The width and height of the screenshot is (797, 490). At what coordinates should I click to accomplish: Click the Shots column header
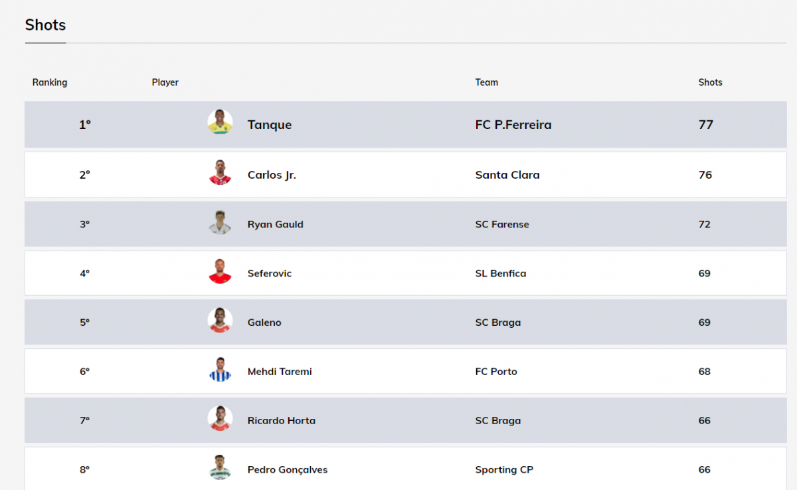(x=710, y=82)
